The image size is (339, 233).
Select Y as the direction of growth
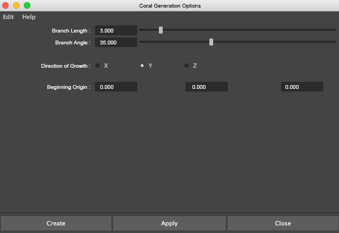[x=142, y=66]
